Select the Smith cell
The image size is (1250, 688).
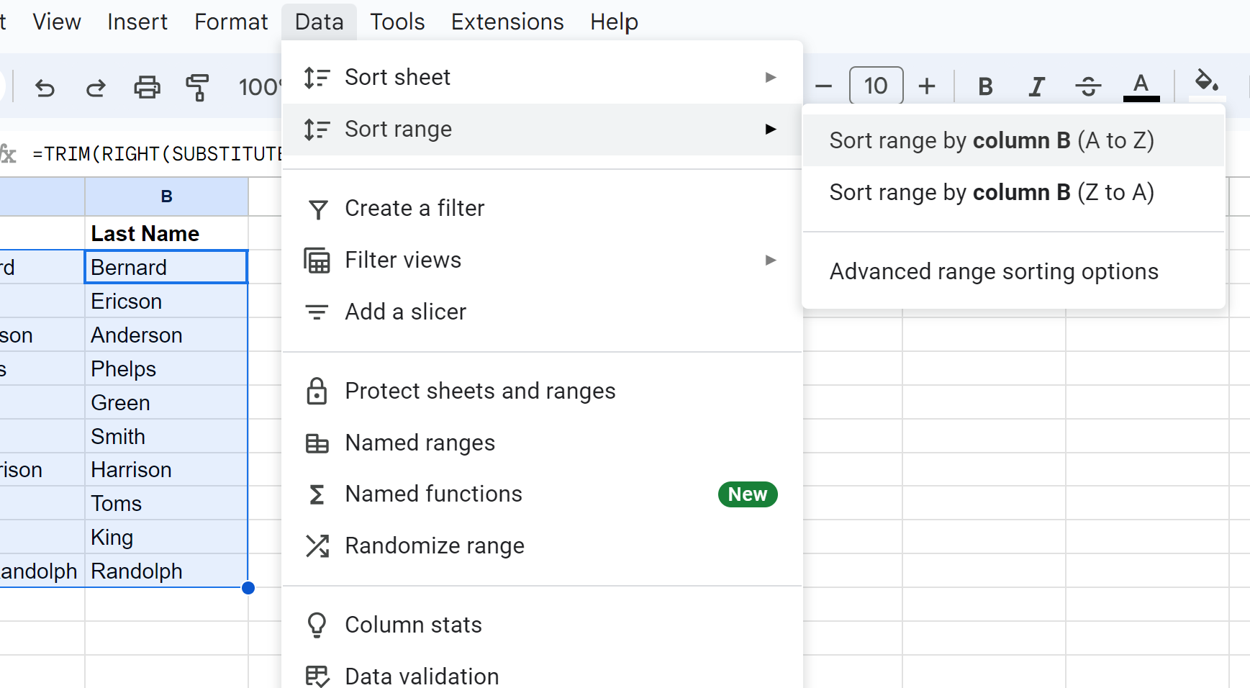tap(167, 436)
